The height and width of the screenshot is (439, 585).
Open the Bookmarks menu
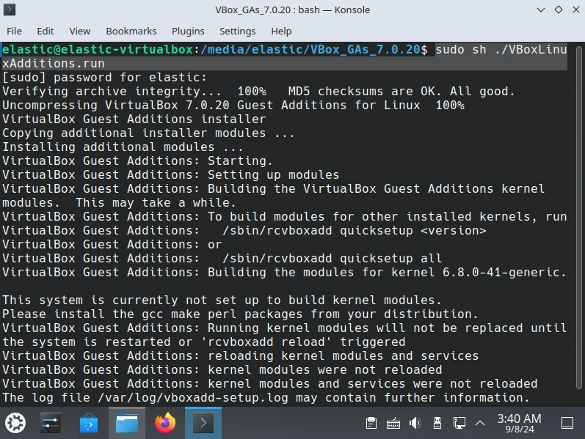point(131,31)
